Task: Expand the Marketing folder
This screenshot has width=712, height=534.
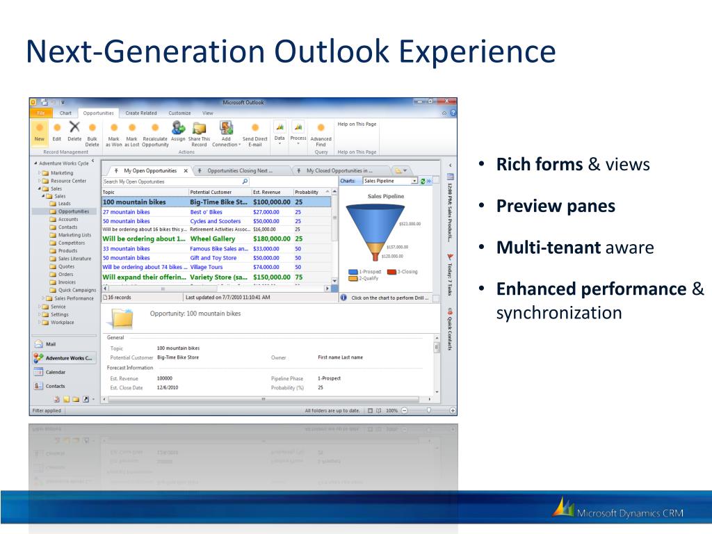Action: click(40, 173)
